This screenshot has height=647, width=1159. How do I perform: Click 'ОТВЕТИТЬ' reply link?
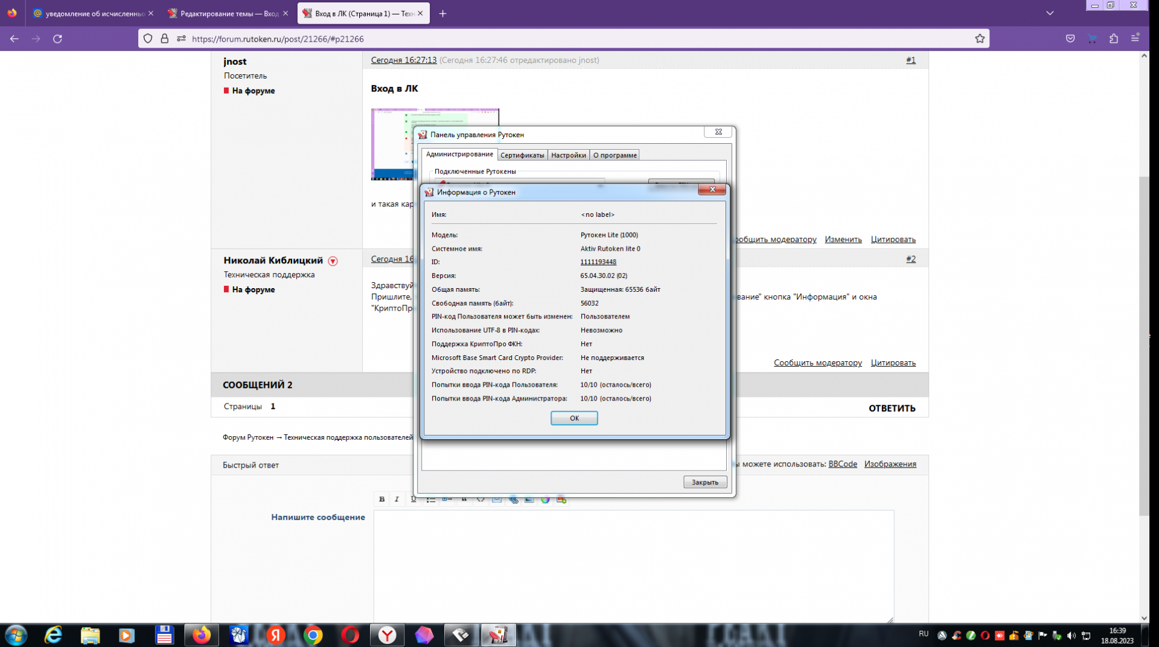[892, 408]
